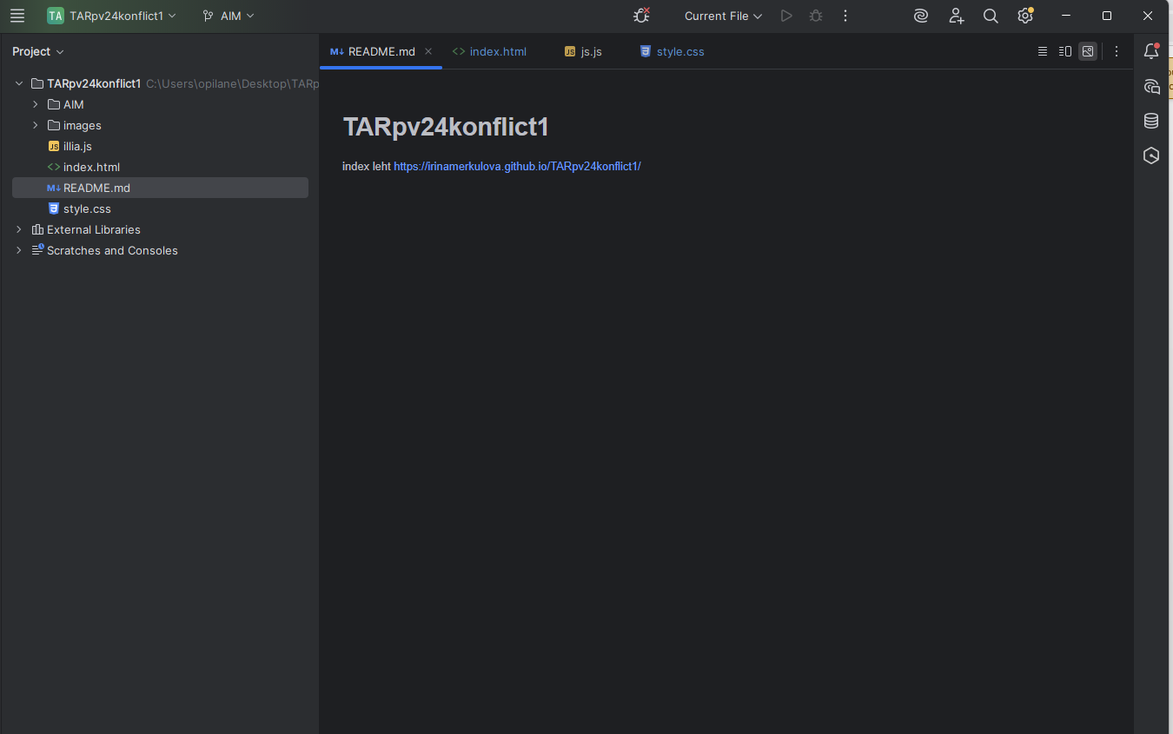The width and height of the screenshot is (1173, 734).
Task: Switch to preview-only view mode
Action: click(x=1088, y=51)
